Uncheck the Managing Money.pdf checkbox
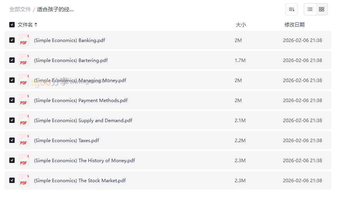 12,80
